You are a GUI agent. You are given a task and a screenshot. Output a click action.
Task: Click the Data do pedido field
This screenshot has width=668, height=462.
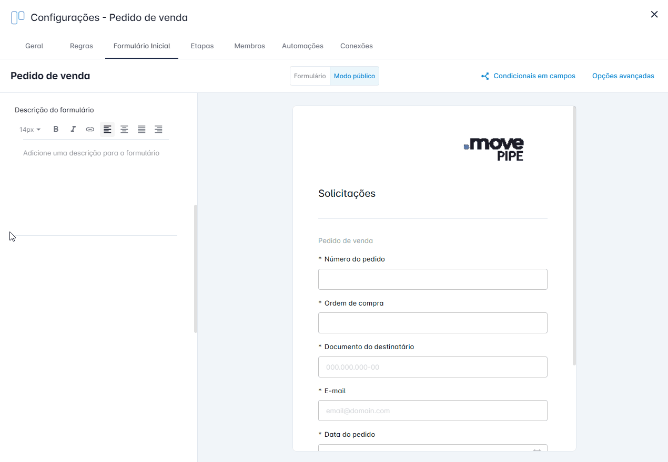click(433, 448)
